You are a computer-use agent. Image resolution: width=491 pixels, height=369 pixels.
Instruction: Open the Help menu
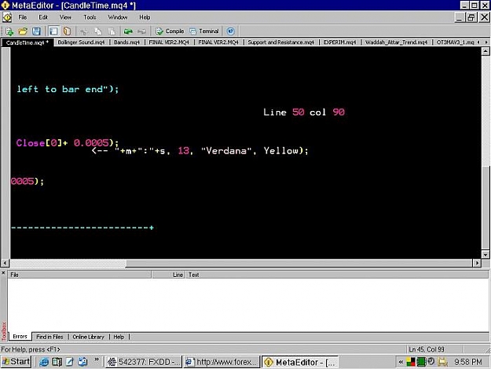click(x=145, y=17)
